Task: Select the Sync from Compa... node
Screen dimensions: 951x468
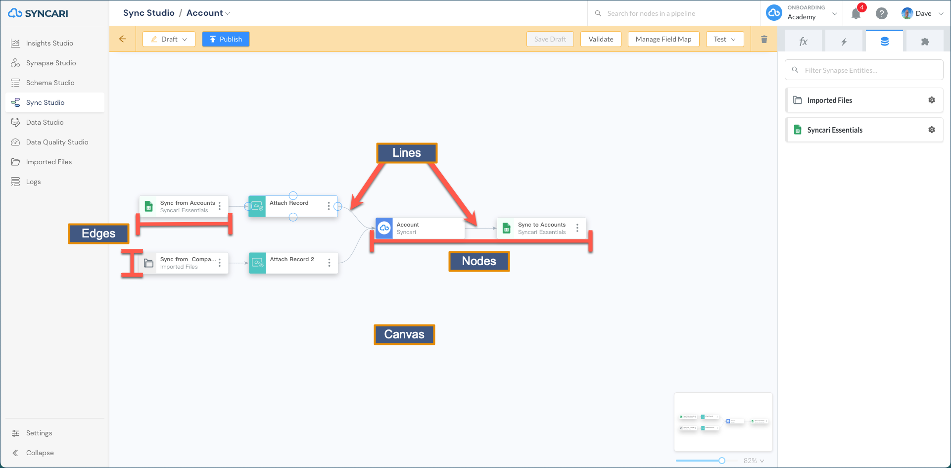Action: pyautogui.click(x=184, y=263)
